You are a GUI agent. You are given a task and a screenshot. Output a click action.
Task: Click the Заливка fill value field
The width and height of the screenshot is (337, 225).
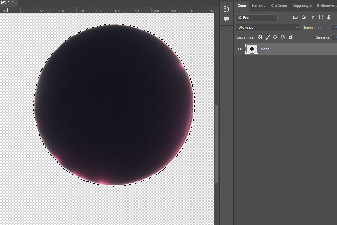click(334, 37)
